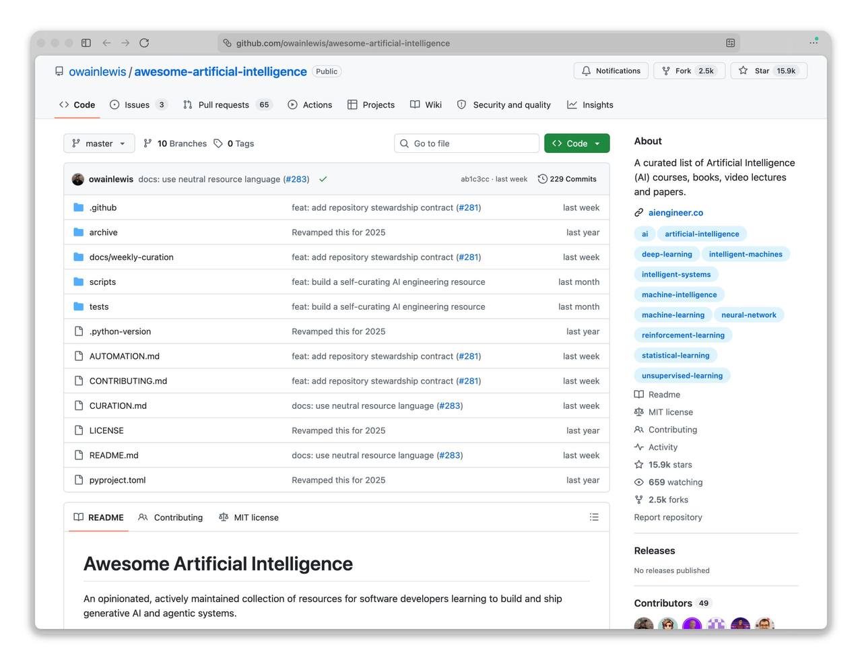This screenshot has width=862, height=664.
Task: Open the MIT license link in About sidebar
Action: point(663,412)
